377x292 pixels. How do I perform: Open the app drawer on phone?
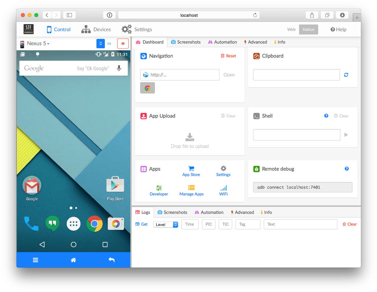(x=73, y=224)
